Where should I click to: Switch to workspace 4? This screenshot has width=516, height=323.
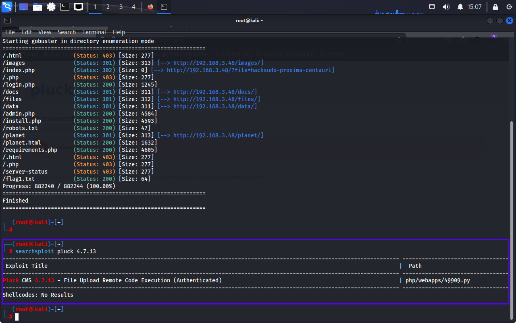134,7
